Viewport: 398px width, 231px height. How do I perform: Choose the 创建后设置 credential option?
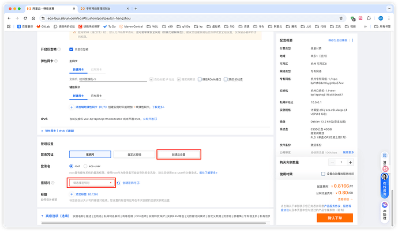[x=178, y=154]
